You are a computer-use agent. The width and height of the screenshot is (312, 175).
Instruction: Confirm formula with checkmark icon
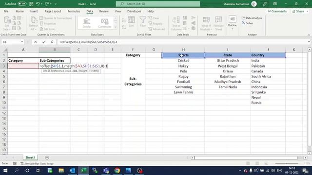tap(44, 42)
